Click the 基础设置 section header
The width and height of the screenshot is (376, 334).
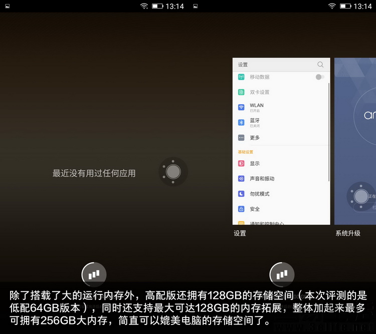(245, 152)
